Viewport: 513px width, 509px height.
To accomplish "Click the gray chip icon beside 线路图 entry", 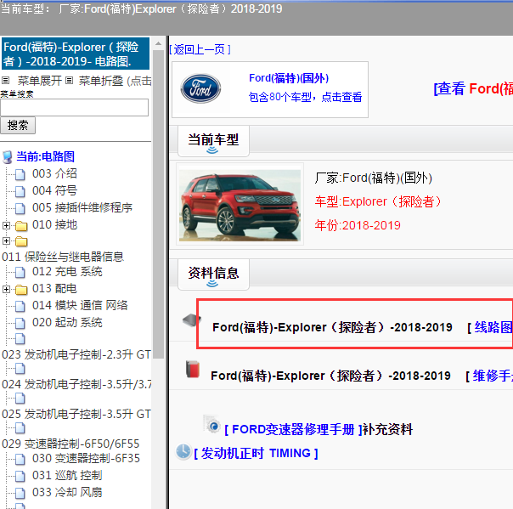I will (x=192, y=320).
